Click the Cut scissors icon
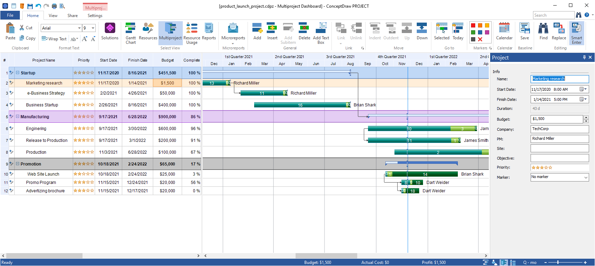The image size is (595, 266). pos(22,28)
